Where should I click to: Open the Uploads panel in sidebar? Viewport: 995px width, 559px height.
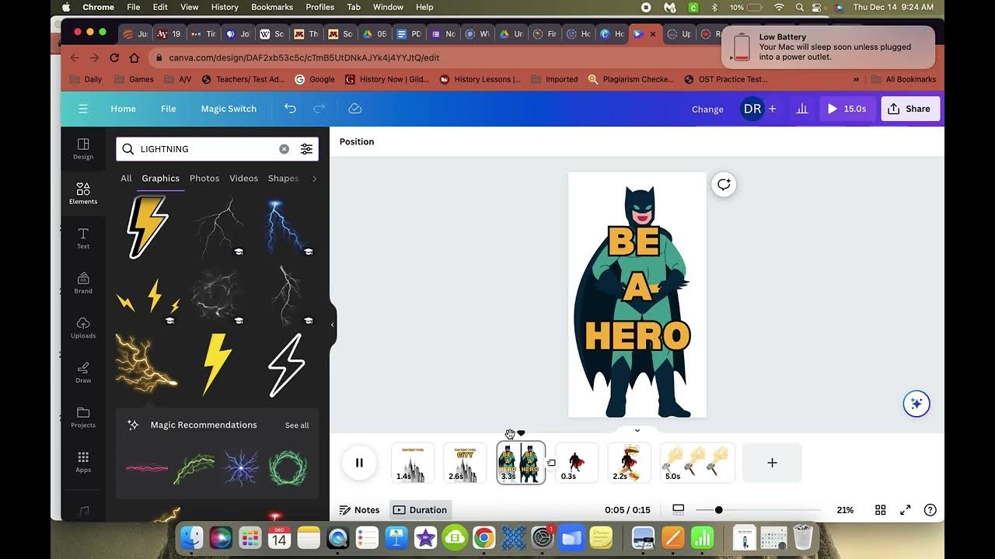tap(83, 328)
